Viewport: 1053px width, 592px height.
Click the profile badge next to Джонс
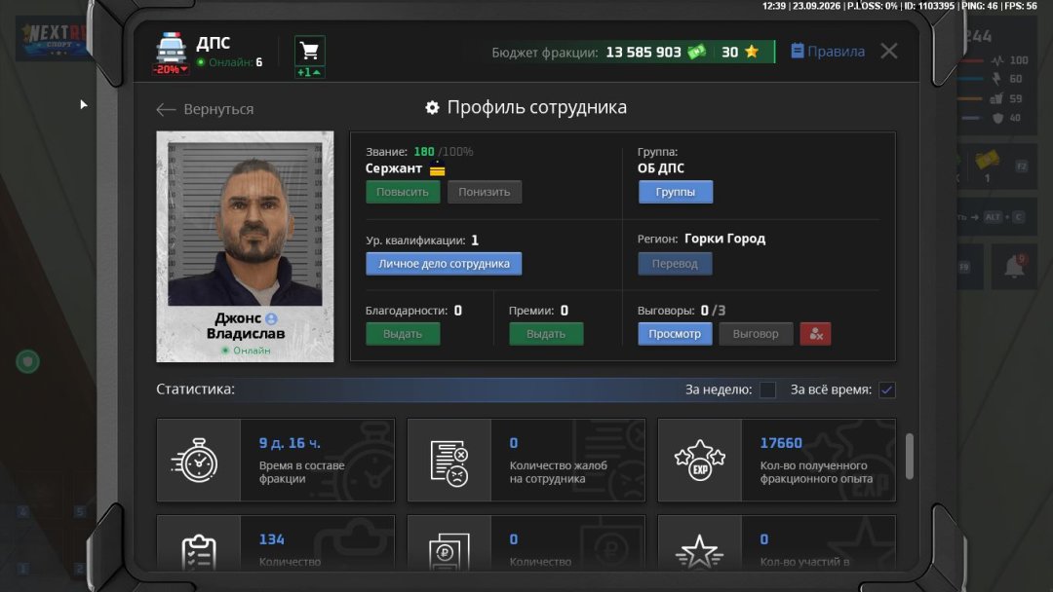click(271, 318)
